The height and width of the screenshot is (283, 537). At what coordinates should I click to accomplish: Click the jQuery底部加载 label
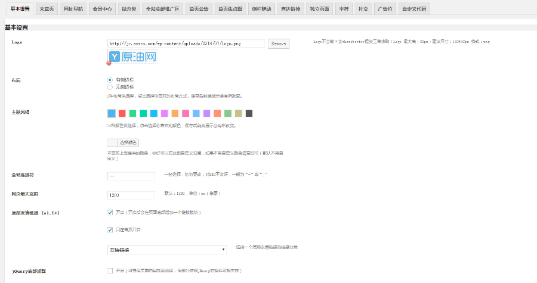[29, 271]
